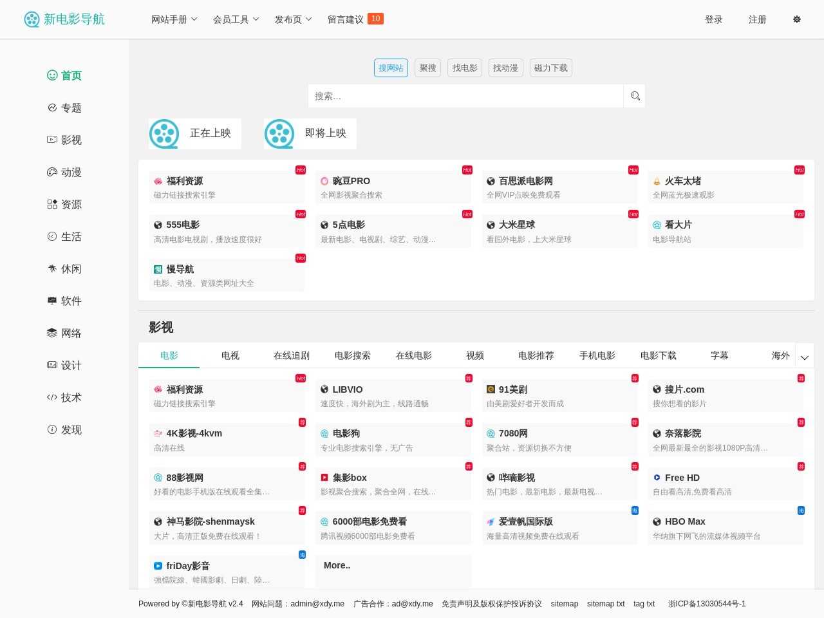Select the 找动漫 search mode
Screen dimensions: 824x618
(x=505, y=68)
